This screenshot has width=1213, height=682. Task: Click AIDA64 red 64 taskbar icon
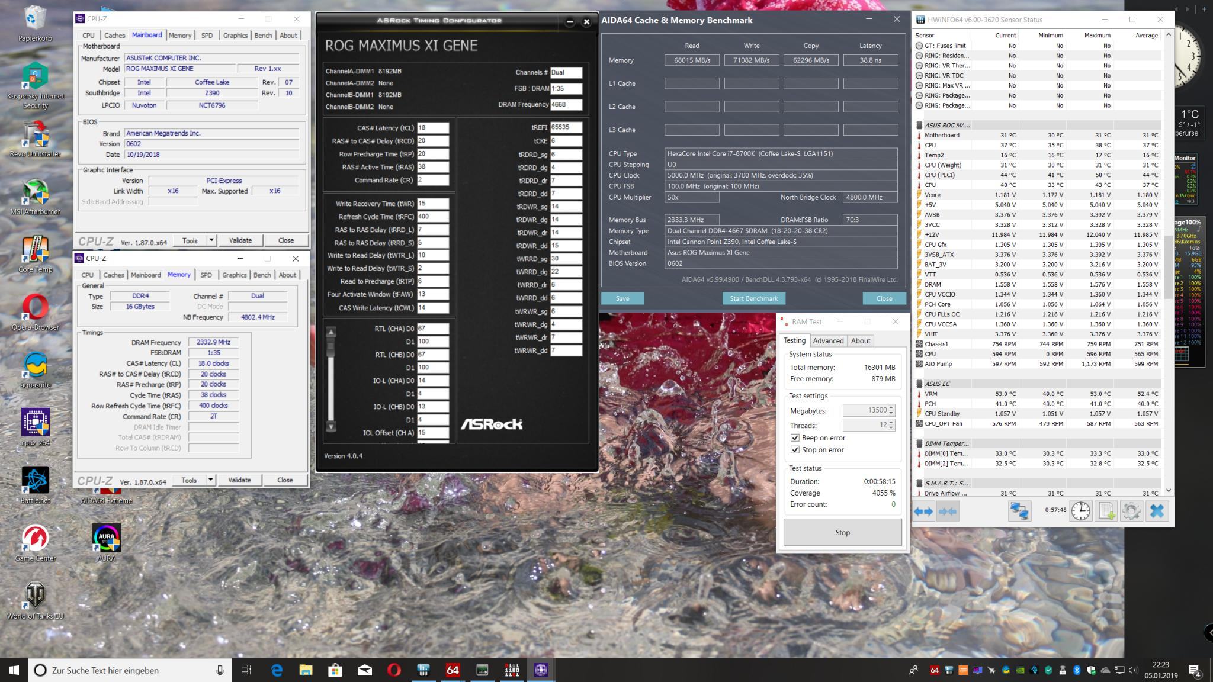[453, 670]
